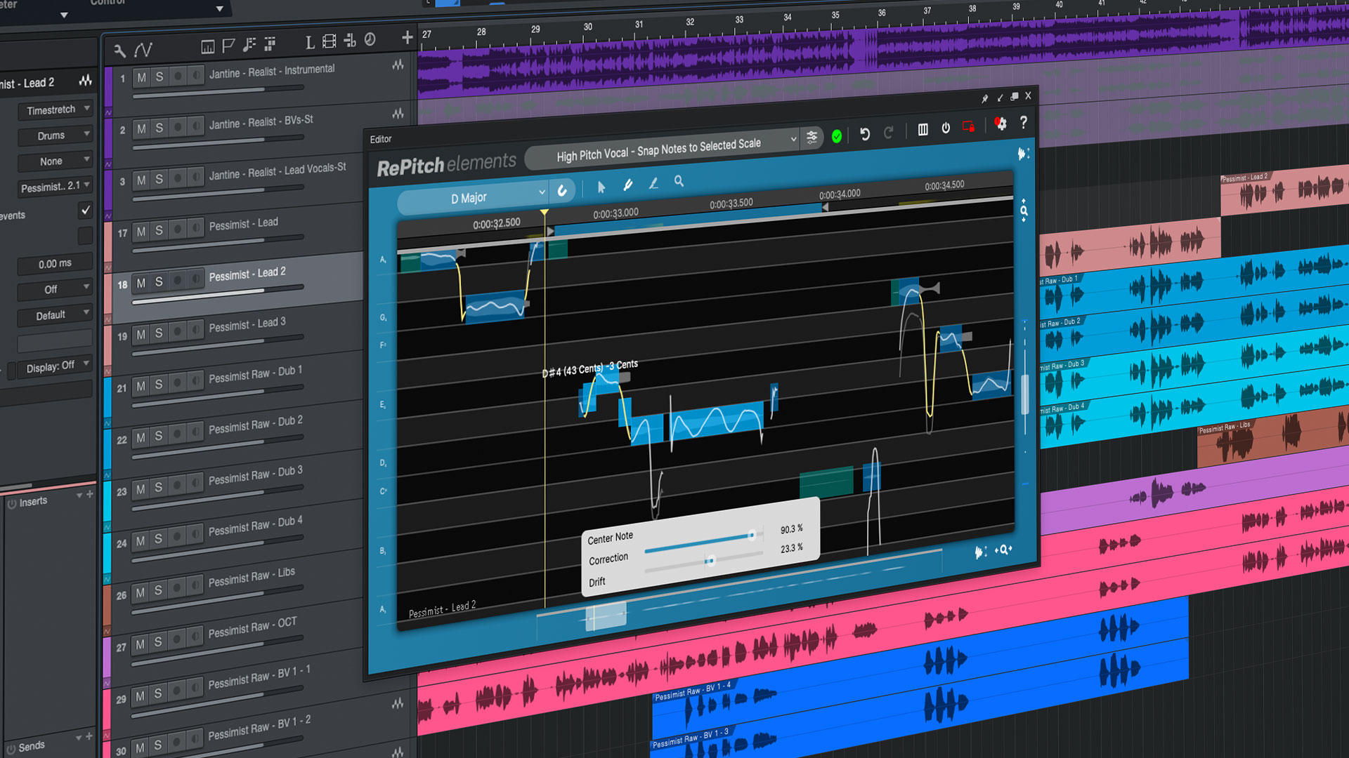Click the Editor tab label on plugin window
The height and width of the screenshot is (758, 1349).
click(381, 139)
